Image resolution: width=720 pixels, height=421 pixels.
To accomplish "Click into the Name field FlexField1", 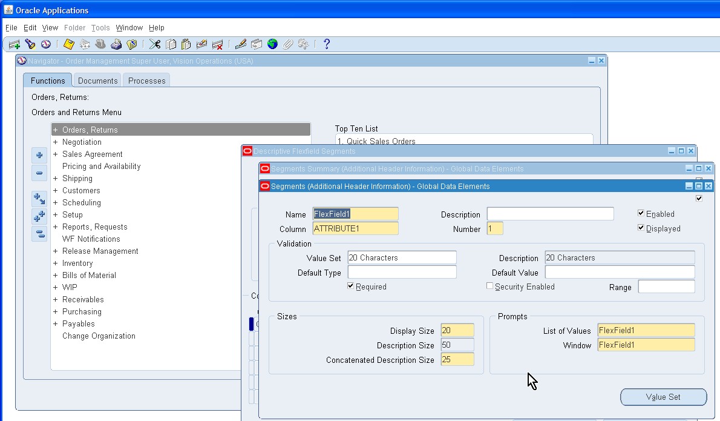I will pos(355,214).
